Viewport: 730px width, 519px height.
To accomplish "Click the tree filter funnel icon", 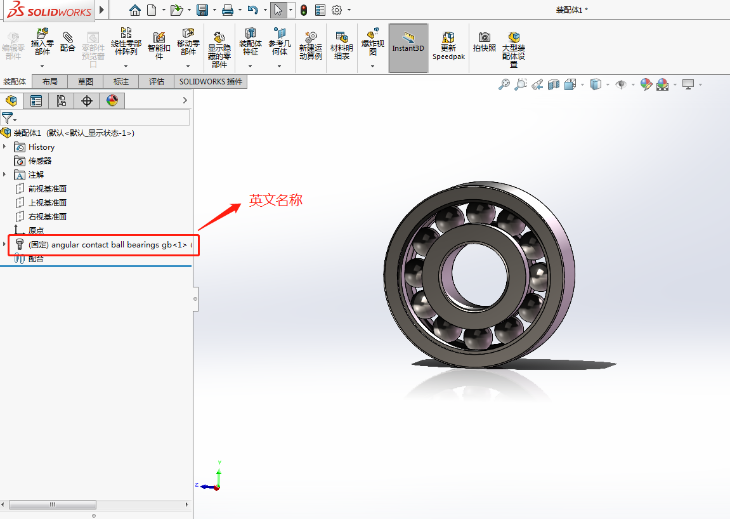I will pyautogui.click(x=7, y=118).
